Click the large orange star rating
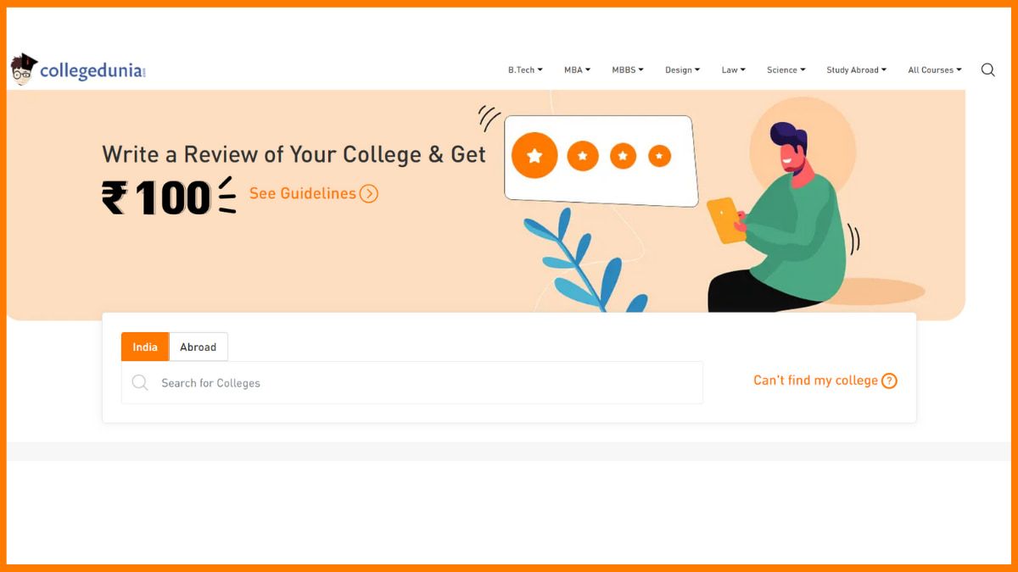This screenshot has width=1018, height=572. pyautogui.click(x=534, y=156)
